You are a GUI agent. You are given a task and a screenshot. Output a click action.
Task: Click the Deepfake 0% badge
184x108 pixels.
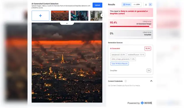(149, 70)
